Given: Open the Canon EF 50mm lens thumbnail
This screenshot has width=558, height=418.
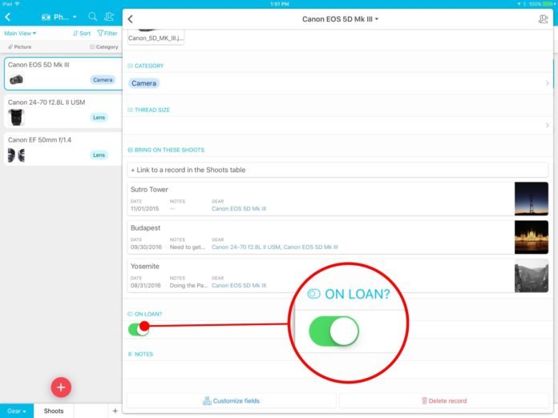Looking at the screenshot, I should tap(16, 155).
